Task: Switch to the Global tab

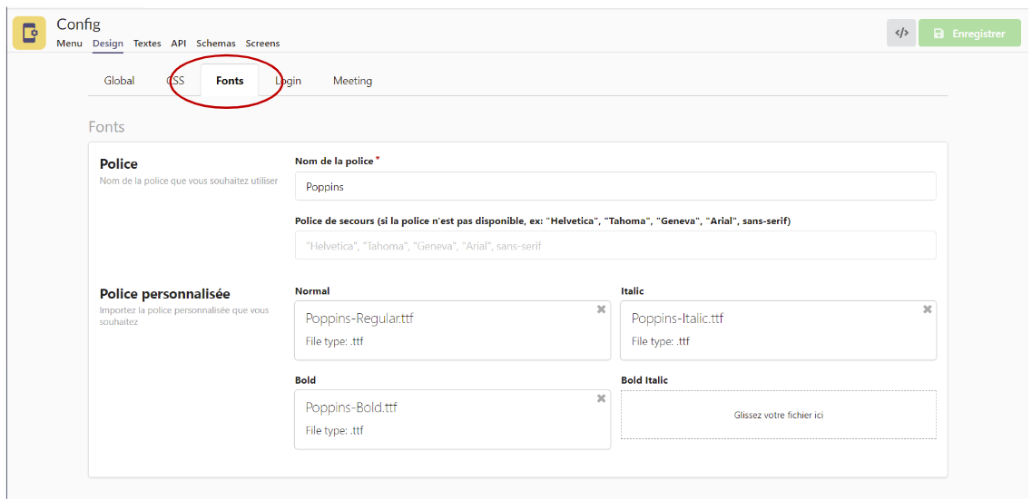Action: [x=119, y=81]
